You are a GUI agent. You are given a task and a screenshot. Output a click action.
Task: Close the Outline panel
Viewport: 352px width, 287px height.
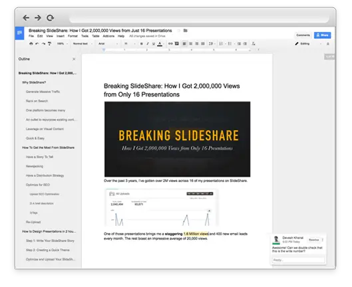[74, 59]
